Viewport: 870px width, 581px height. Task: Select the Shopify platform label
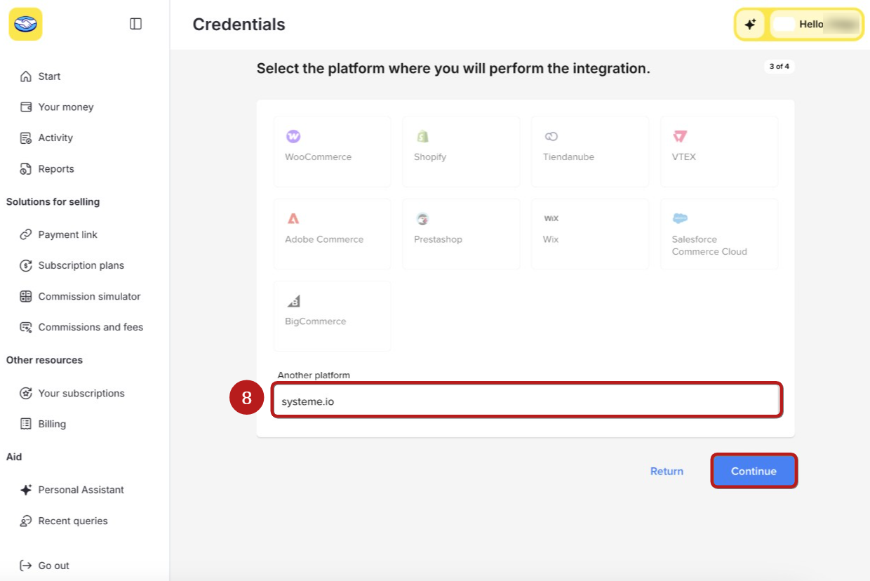tap(430, 157)
